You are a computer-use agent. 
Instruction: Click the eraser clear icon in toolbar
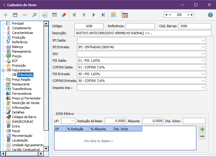[64, 15]
